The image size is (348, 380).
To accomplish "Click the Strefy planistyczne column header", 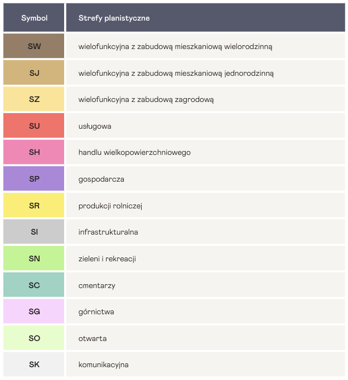I will (114, 18).
